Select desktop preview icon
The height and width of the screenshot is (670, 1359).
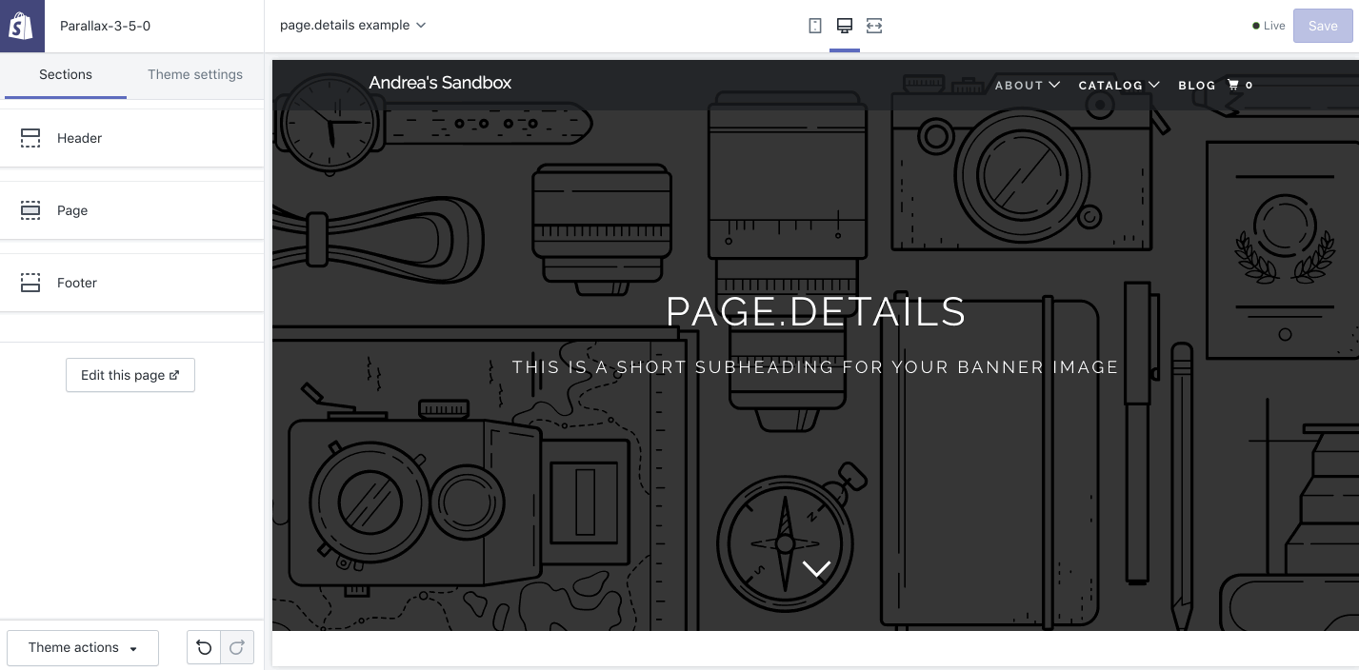point(844,26)
